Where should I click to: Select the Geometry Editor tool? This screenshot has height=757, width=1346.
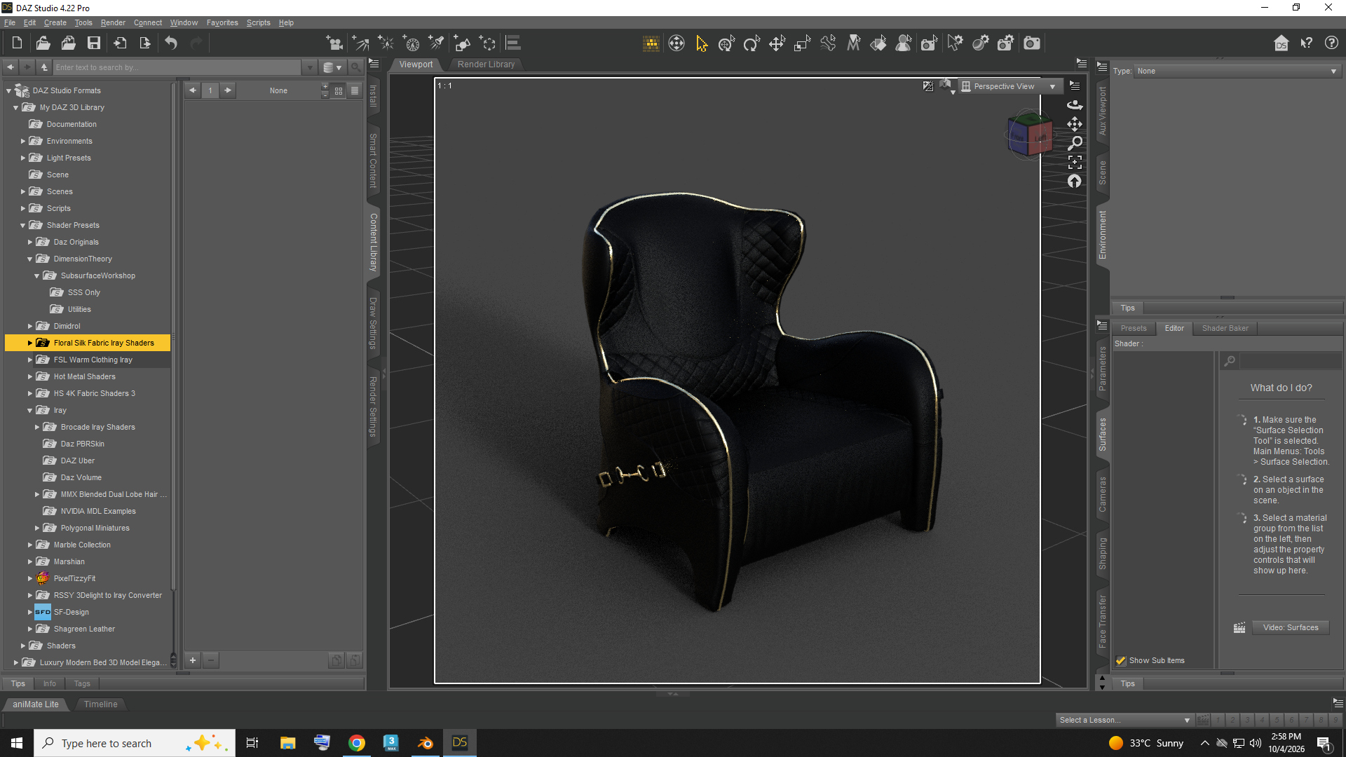853,43
